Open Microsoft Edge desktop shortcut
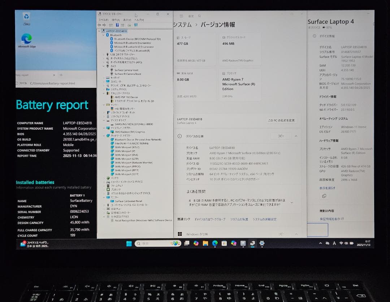 click(x=26, y=40)
